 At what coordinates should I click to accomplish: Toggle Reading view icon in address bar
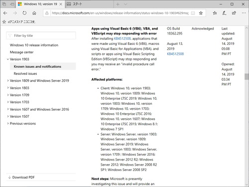point(193,13)
